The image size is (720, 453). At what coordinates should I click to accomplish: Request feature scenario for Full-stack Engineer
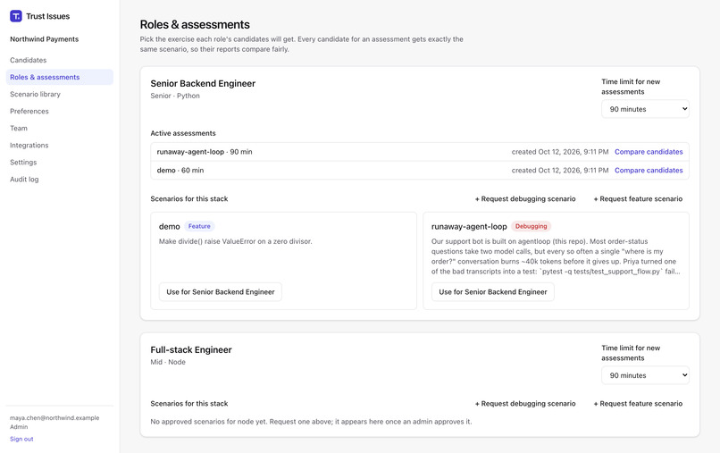pyautogui.click(x=638, y=403)
